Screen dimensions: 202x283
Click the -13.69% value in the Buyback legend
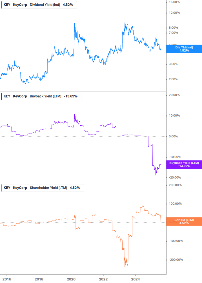click(x=71, y=96)
